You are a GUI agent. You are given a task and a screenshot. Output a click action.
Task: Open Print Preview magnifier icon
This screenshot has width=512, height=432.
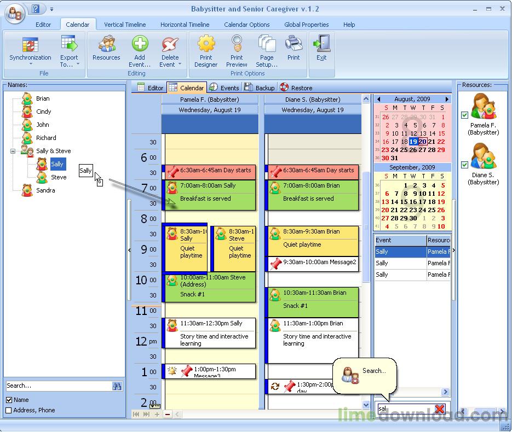point(237,44)
